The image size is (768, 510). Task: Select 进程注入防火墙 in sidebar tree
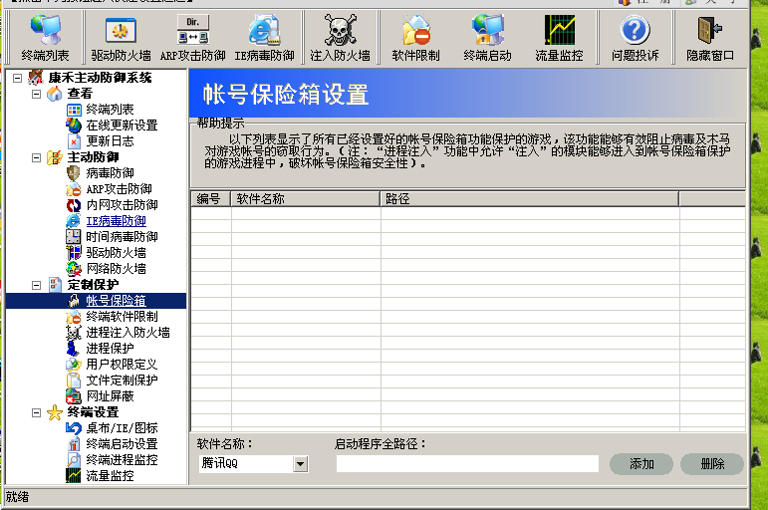click(x=128, y=333)
